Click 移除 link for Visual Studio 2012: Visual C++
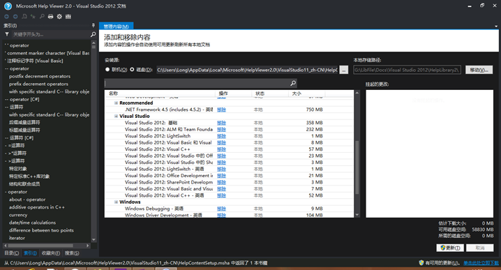 pyautogui.click(x=221, y=149)
